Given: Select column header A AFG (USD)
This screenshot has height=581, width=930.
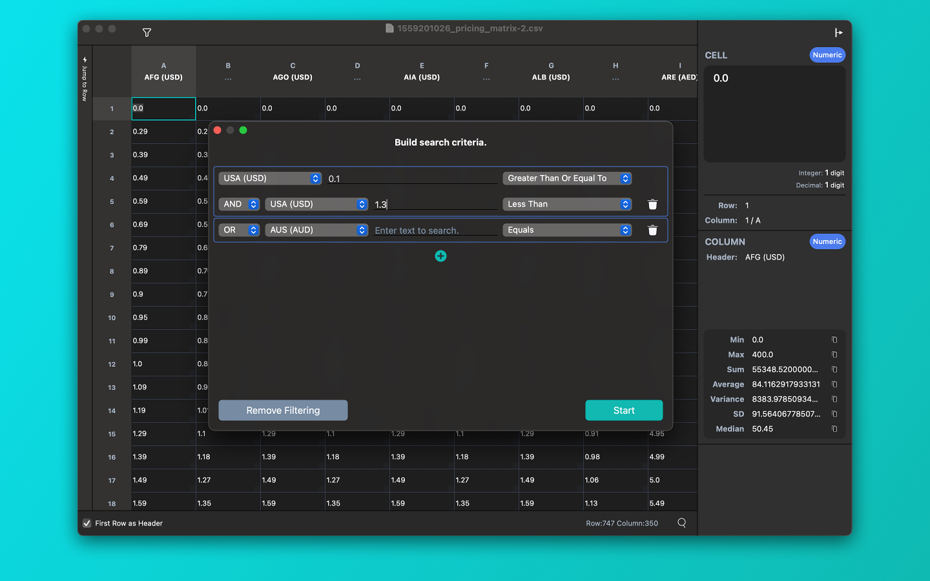Looking at the screenshot, I should pyautogui.click(x=163, y=71).
